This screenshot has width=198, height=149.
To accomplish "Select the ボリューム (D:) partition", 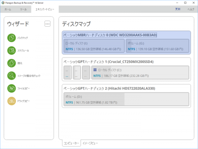I will click(x=126, y=99).
